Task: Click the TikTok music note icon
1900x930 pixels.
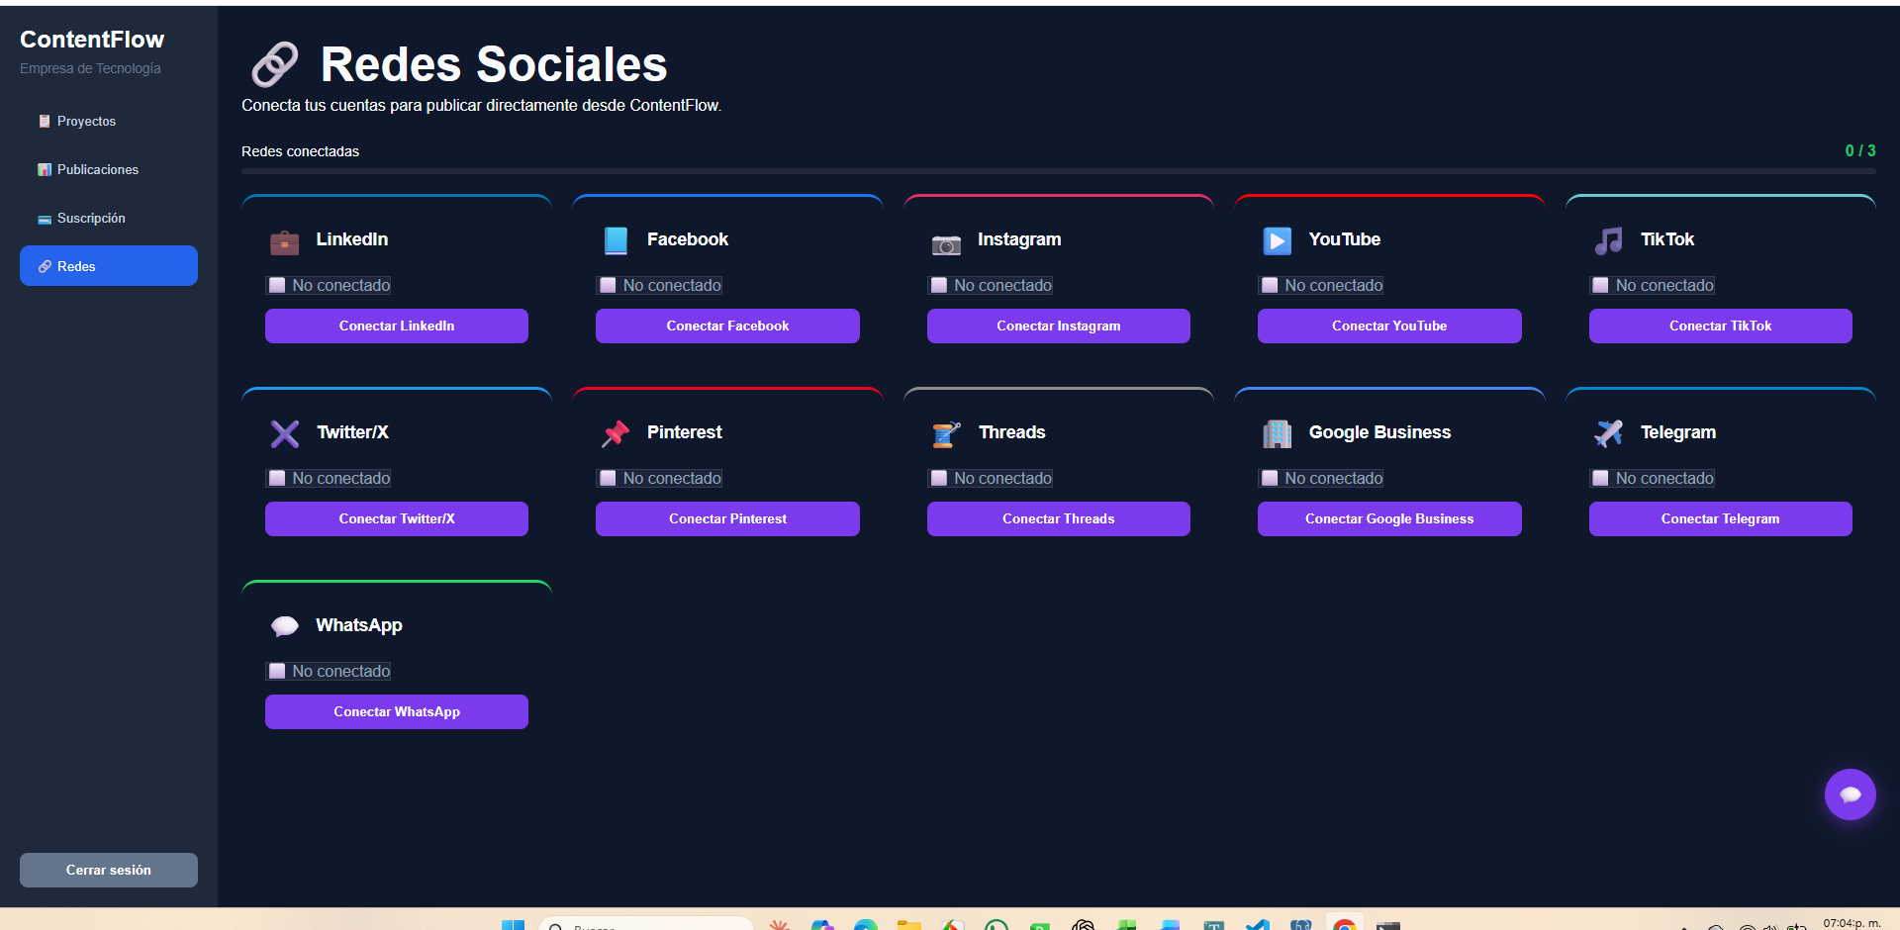Action: 1608,241
